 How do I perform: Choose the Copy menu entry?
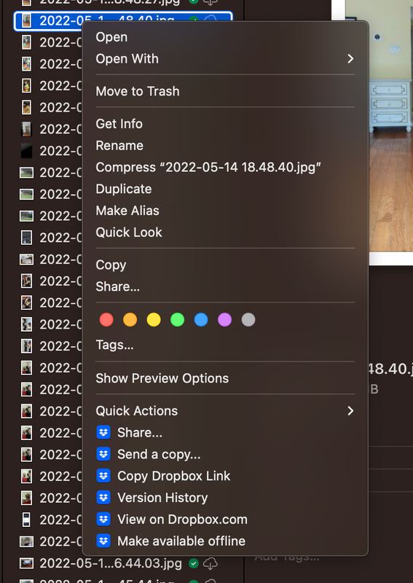111,265
